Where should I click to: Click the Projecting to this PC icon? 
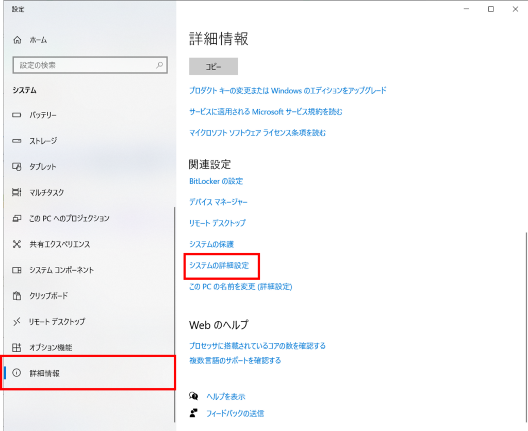[x=17, y=218]
